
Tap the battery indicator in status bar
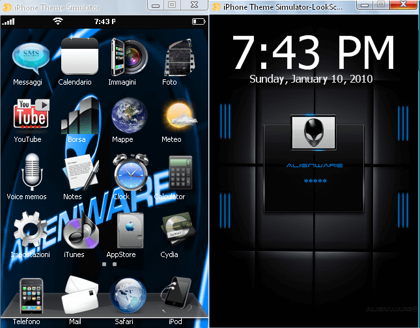click(199, 21)
